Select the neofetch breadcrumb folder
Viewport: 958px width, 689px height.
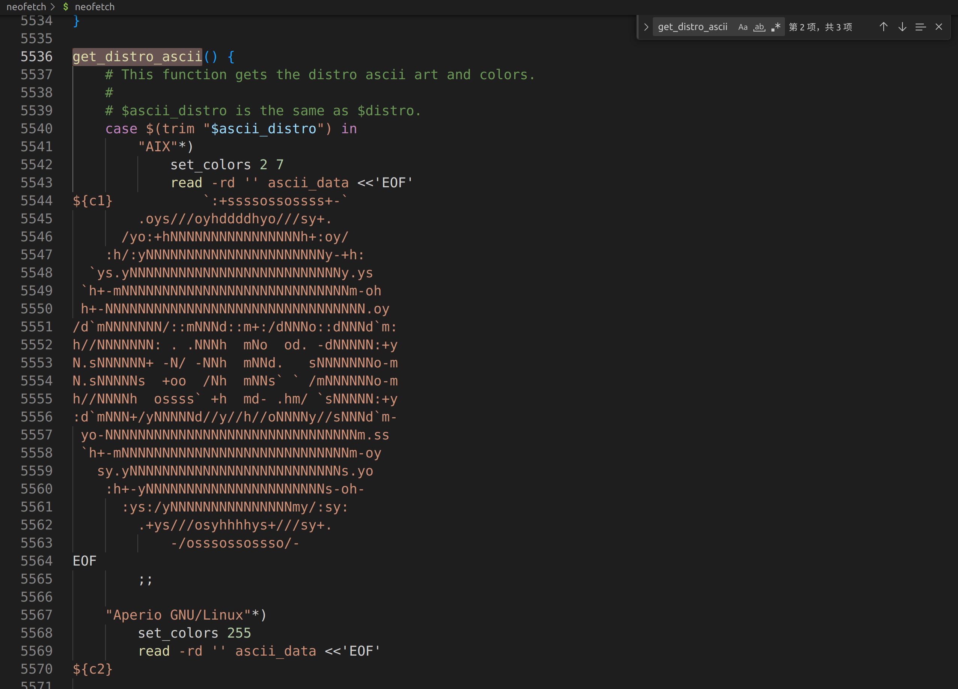click(x=26, y=7)
